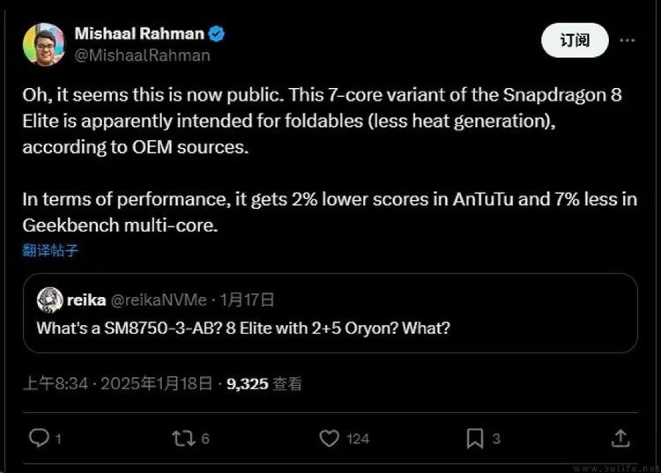The image size is (661, 473).
Task: Click the Mishaal Rahman display name
Action: point(139,34)
